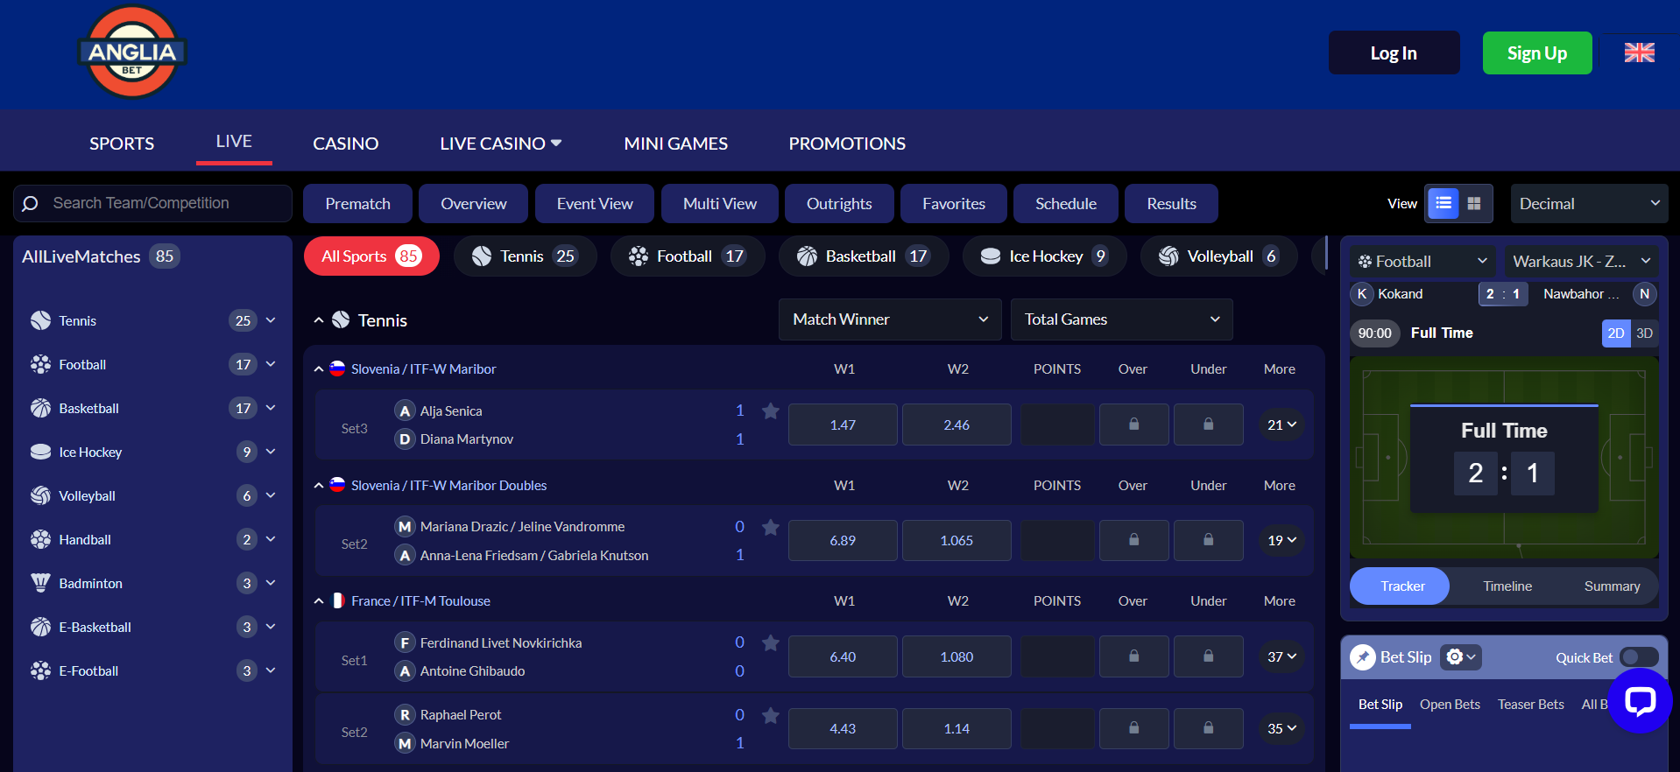
Task: Expand Handball in sidebar chevron
Action: point(271,539)
